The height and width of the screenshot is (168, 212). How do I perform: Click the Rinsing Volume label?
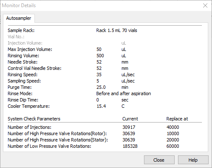click(24, 56)
